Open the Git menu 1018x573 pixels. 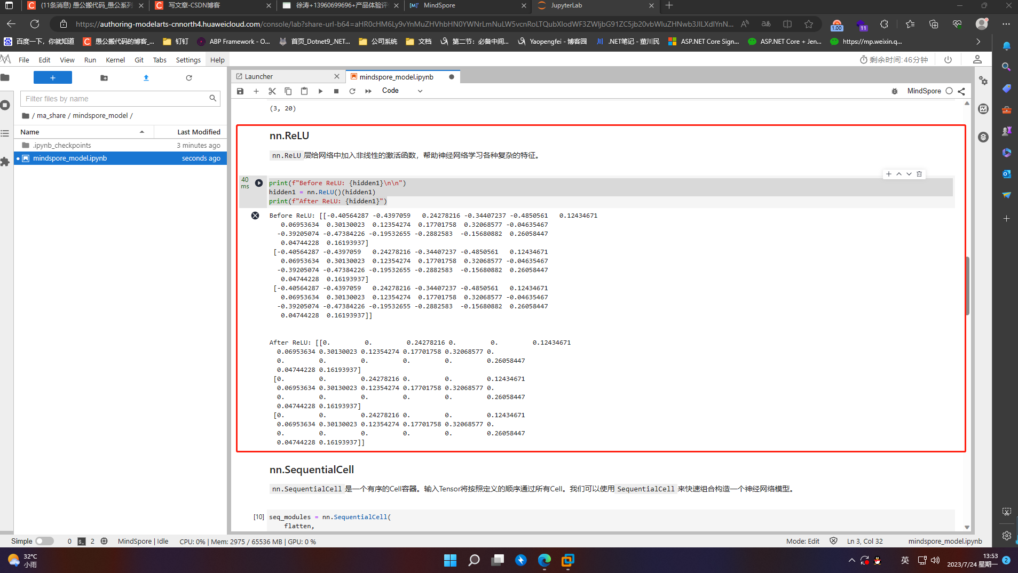click(x=139, y=60)
